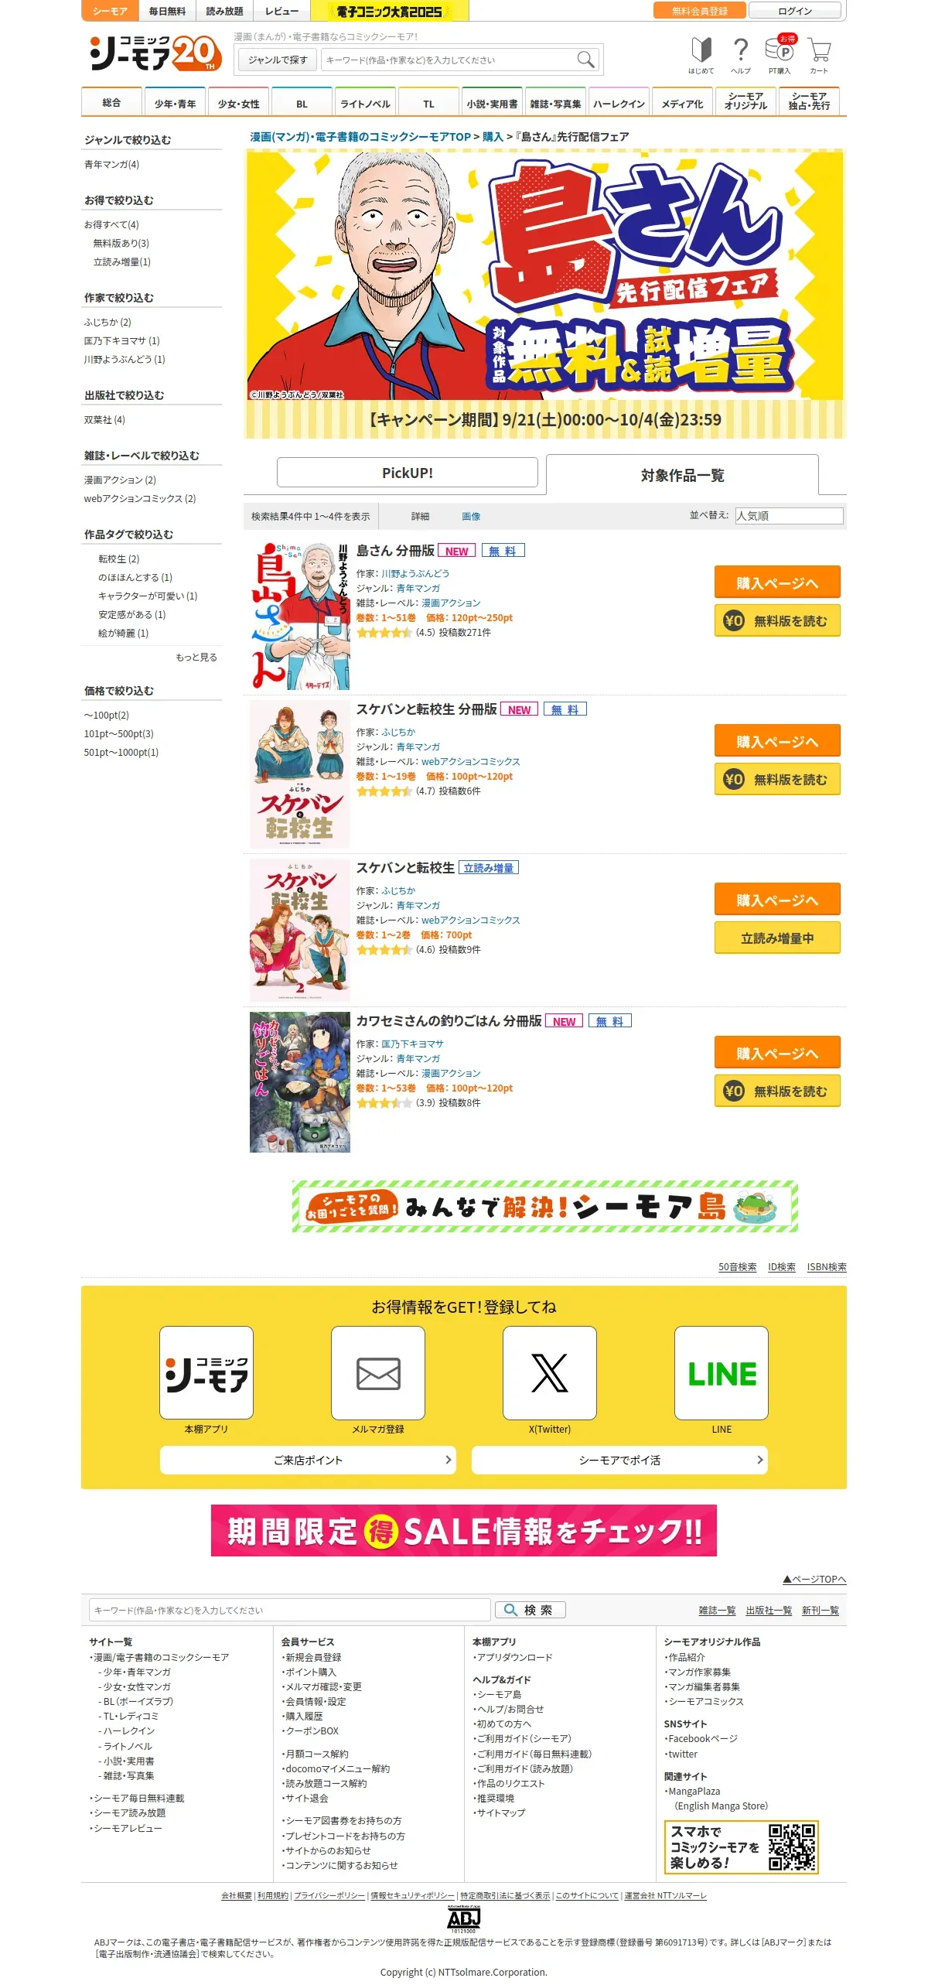Open the PT購入 point purchase icon

(780, 56)
